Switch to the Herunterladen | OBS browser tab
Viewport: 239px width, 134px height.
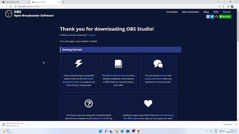[15, 2]
